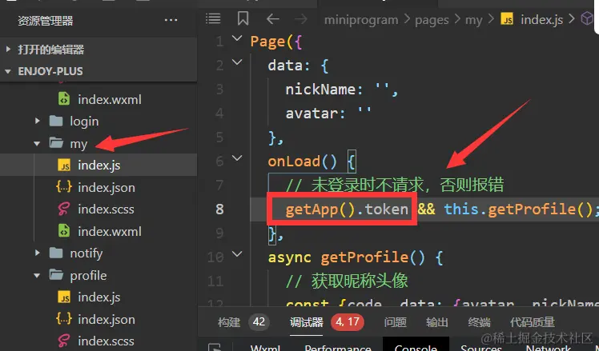The image size is (599, 351).
Task: Fold the Page({ block at line 1
Action: [x=237, y=38]
